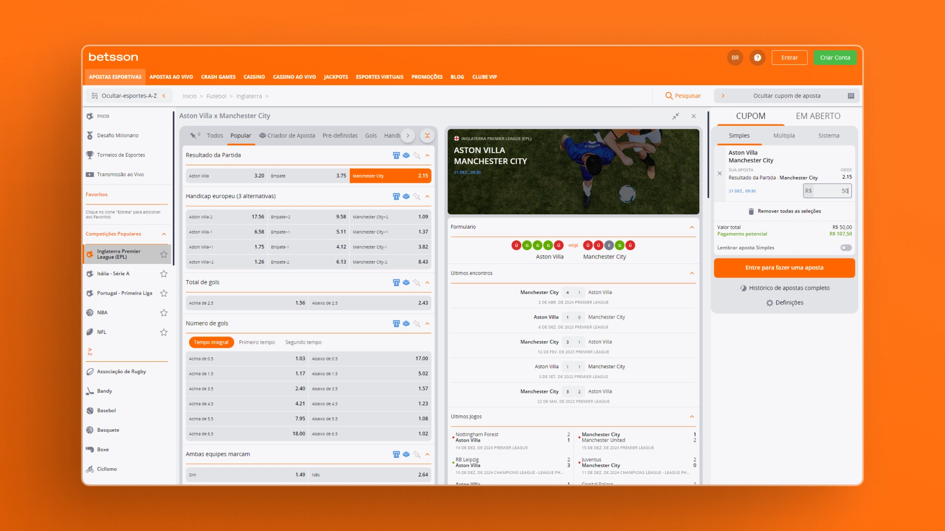Switch to Múltipla coupon tab
This screenshot has height=531, width=945.
pyautogui.click(x=784, y=136)
